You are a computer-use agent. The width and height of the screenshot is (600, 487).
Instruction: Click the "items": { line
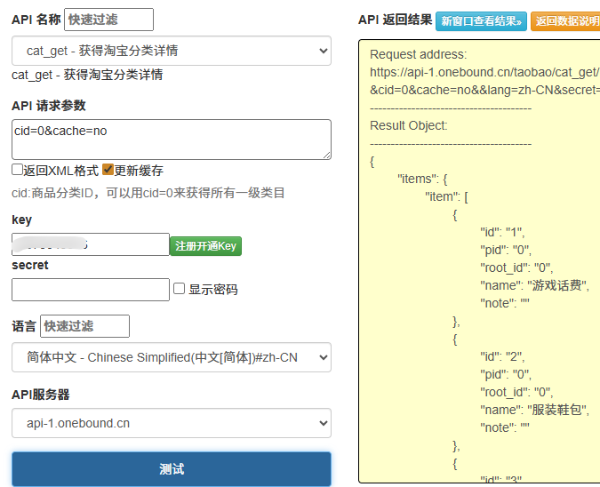click(x=422, y=179)
